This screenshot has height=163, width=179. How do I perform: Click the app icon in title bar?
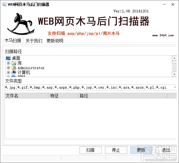point(4,4)
